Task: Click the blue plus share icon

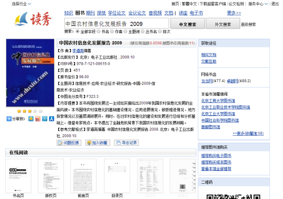Action: coord(9,119)
